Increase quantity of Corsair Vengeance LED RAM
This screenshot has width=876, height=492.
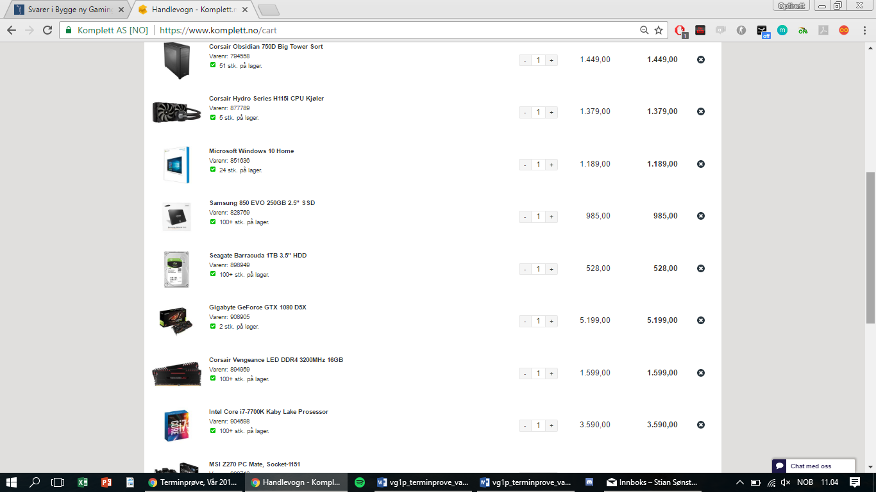552,373
